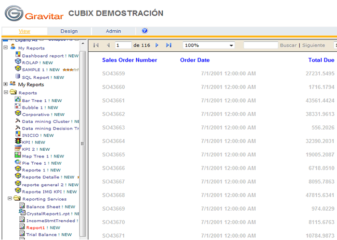Click the ROLAP cube icon
Image resolution: width=337 pixels, height=240 pixels.
(x=18, y=61)
